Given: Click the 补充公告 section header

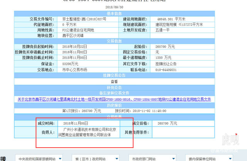Looking at the screenshot, I should [114, 87].
